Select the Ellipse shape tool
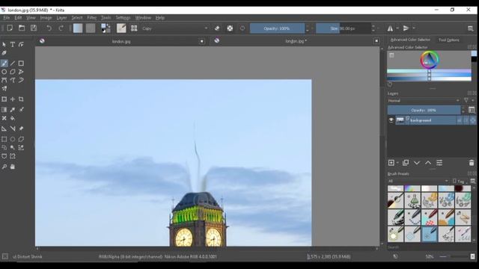Image resolution: width=479 pixels, height=269 pixels. [4, 72]
